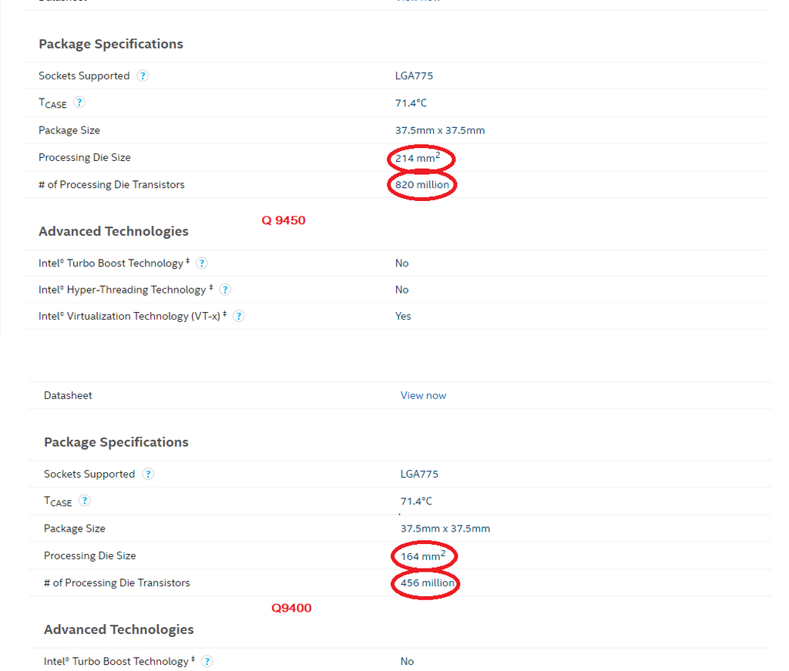Viewport: 789px width, 671px height.
Task: Open TCASE help icon in Q 9450 specs
Action: pos(79,102)
